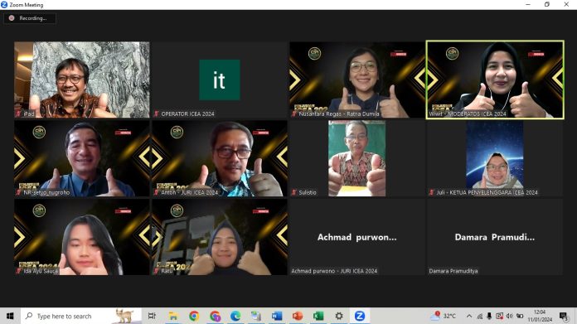Select the OPERATOR ICEA 2024 video tile
The width and height of the screenshot is (577, 324).
point(220,80)
